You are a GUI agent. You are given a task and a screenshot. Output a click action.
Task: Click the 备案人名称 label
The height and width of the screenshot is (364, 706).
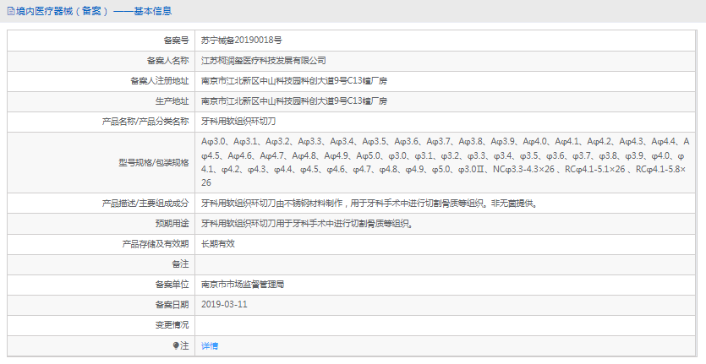pyautogui.click(x=168, y=61)
